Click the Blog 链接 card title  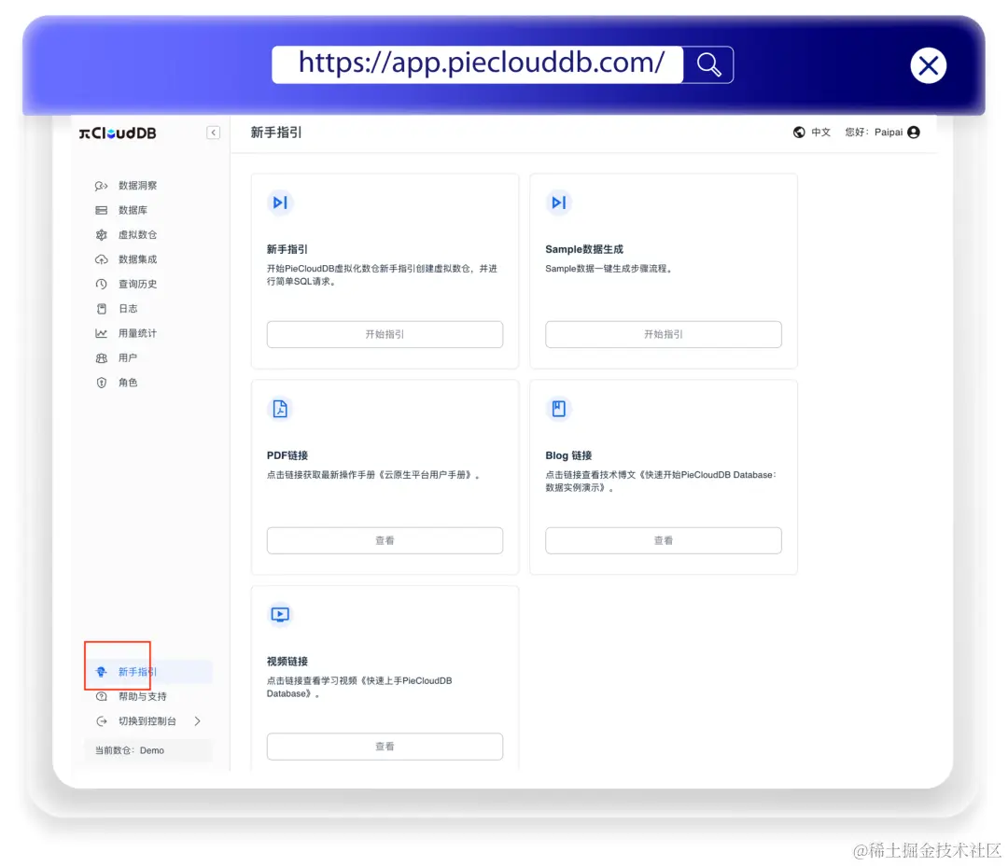(x=569, y=455)
